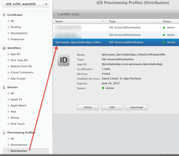This screenshot has width=179, height=156.
Task: Select the second blurred profile row
Action: coord(116,35)
